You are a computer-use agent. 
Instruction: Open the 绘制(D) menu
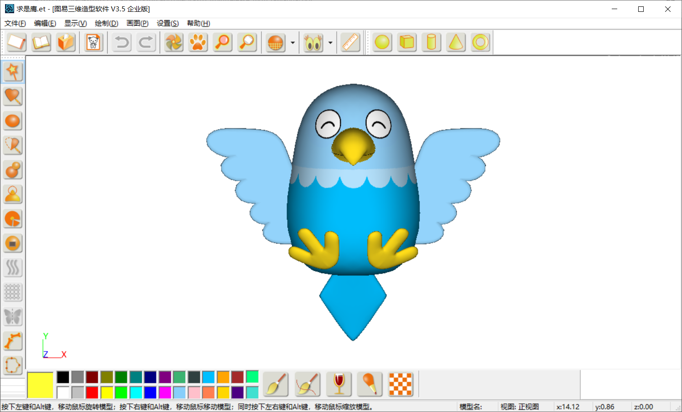click(x=106, y=23)
